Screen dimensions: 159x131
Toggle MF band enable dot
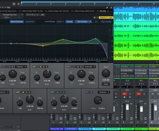tap(40, 67)
